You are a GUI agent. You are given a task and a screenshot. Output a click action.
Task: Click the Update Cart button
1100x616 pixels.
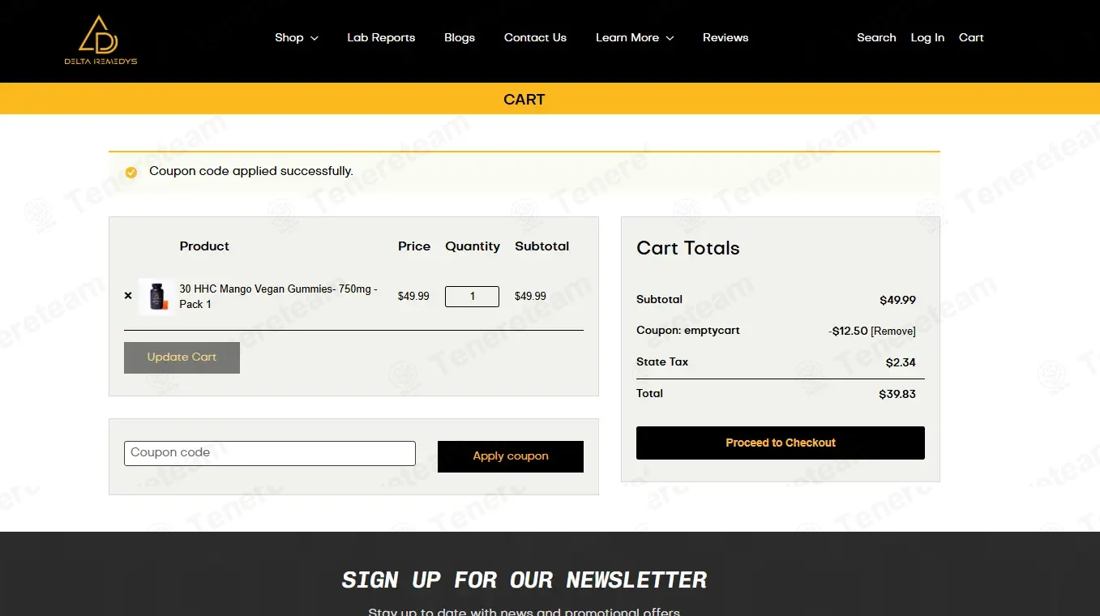182,357
